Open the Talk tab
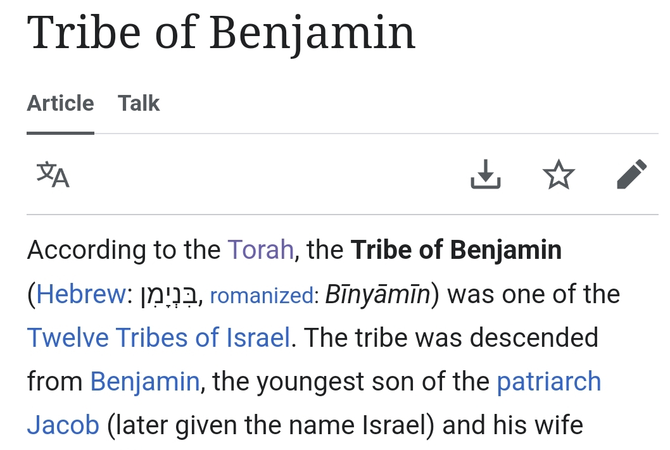 pos(139,103)
